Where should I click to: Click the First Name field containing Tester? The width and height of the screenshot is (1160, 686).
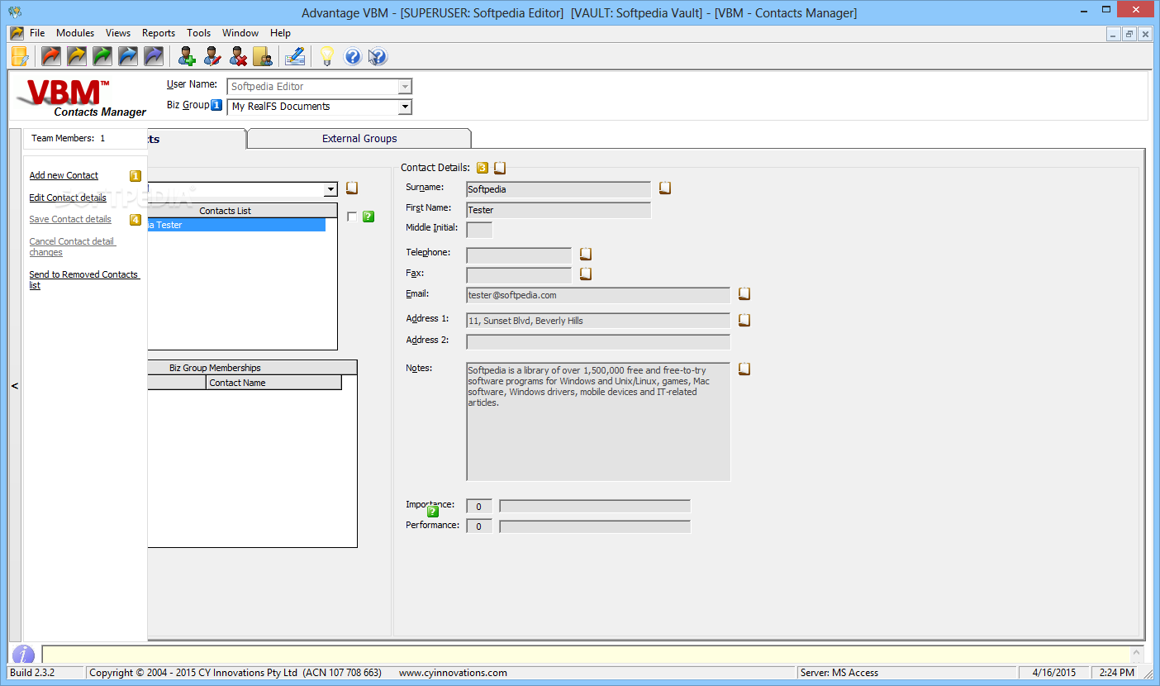point(559,210)
